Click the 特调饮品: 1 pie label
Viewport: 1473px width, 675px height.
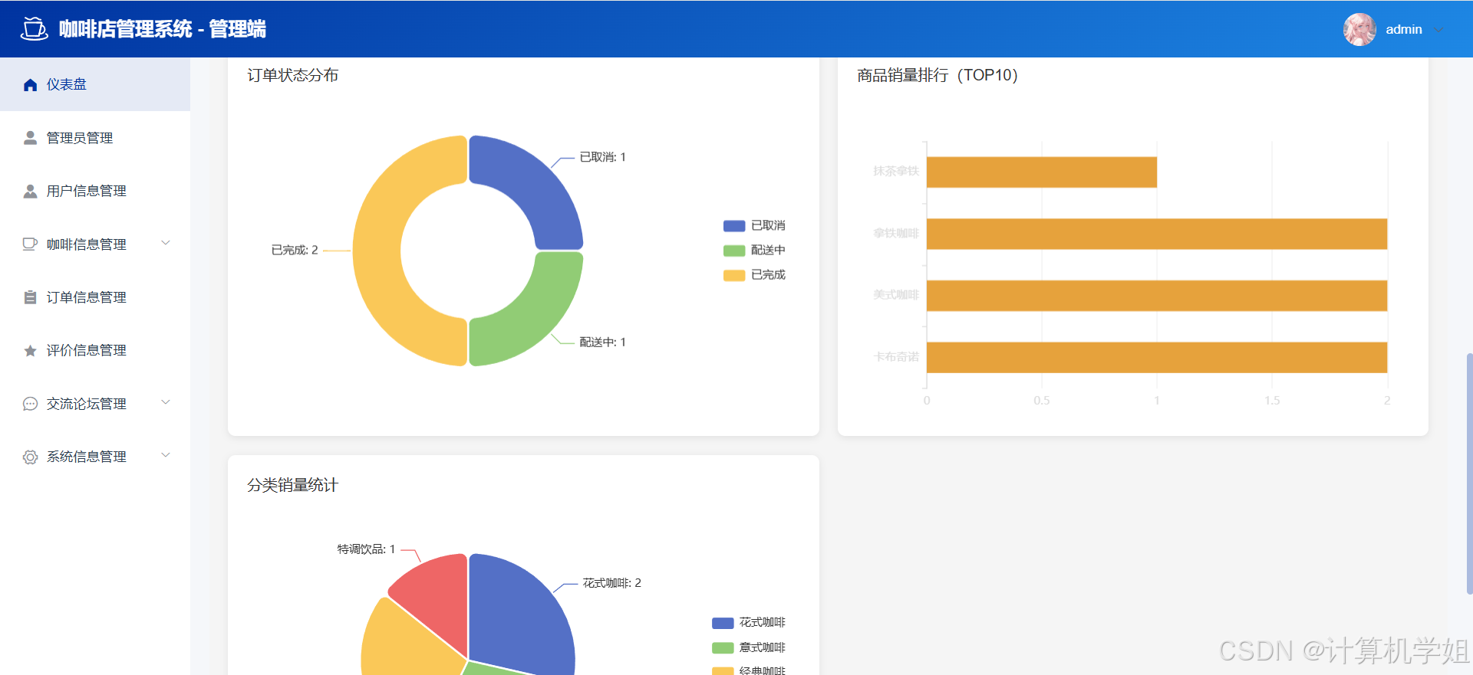(366, 549)
